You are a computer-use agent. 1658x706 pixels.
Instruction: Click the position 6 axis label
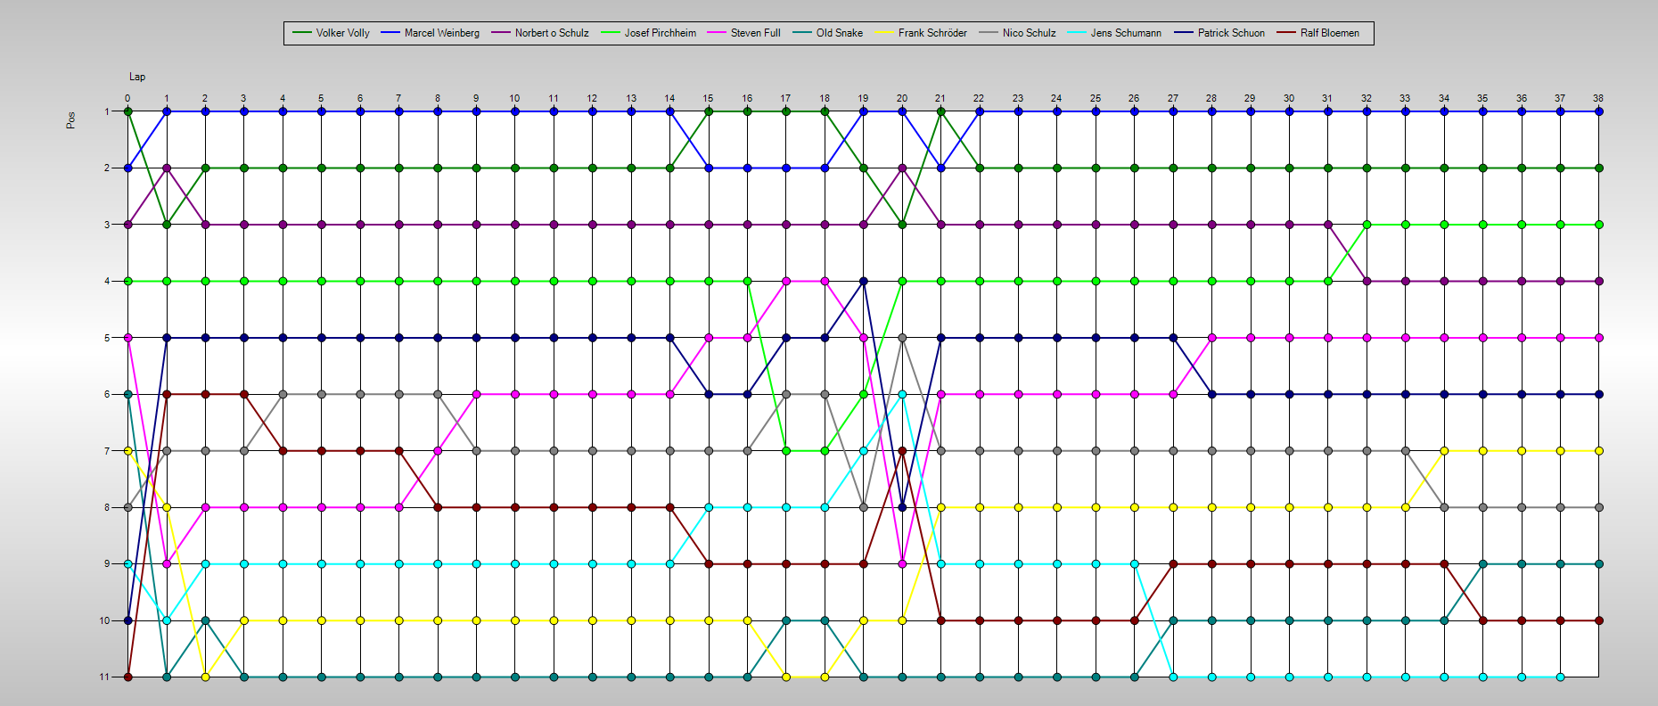pos(107,394)
